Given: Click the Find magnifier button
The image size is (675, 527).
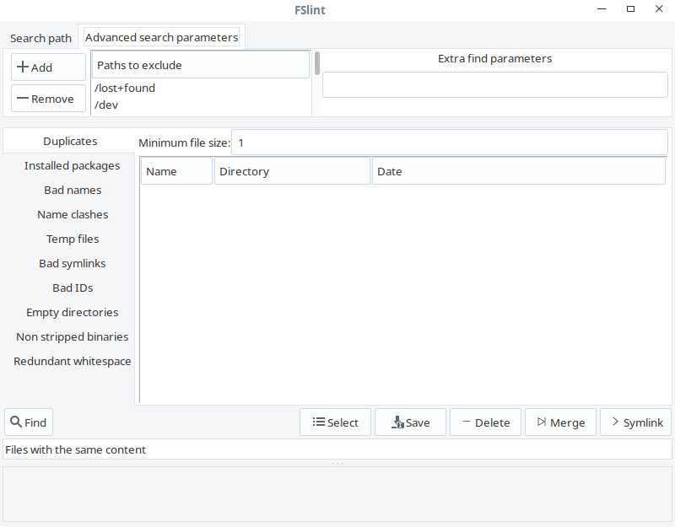Looking at the screenshot, I should click(29, 422).
